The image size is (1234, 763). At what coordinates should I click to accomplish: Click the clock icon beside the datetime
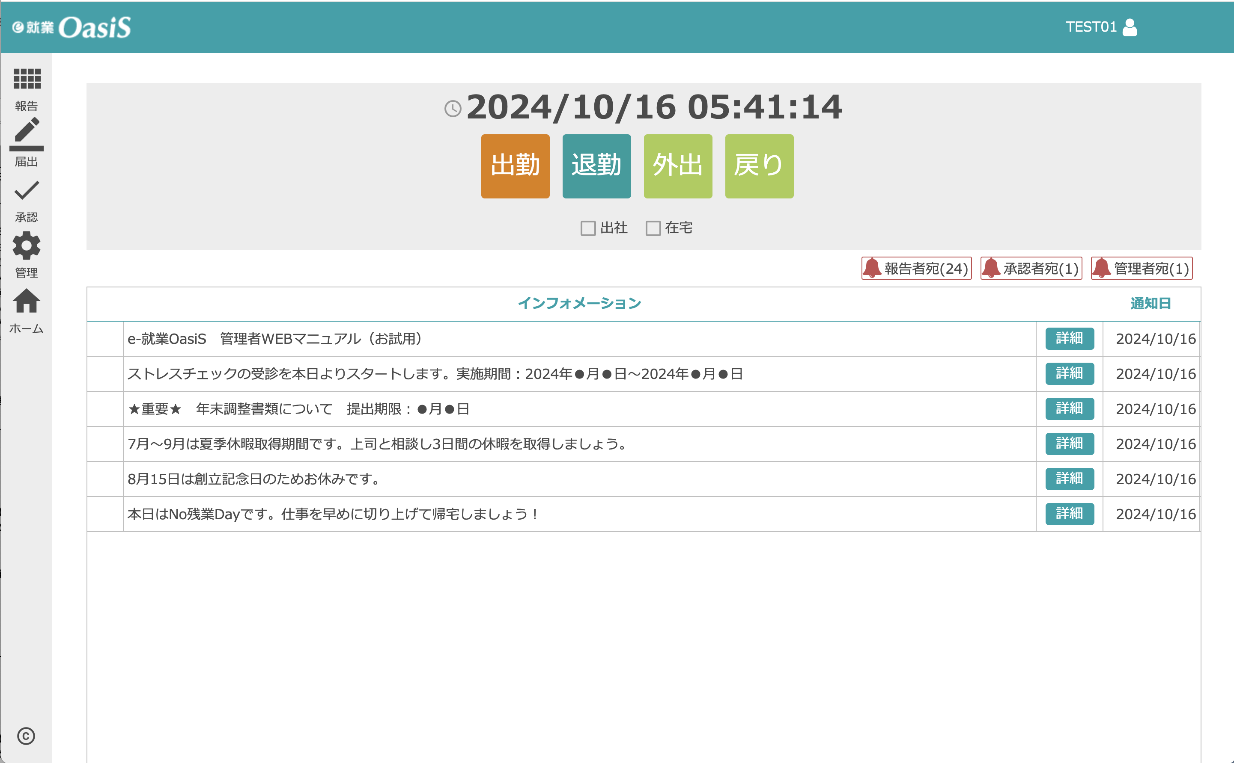click(x=453, y=109)
